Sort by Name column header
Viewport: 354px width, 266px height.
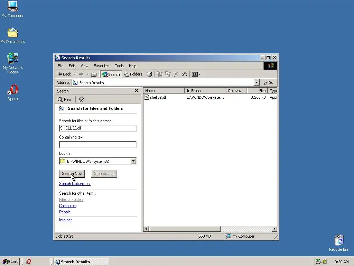tap(164, 91)
